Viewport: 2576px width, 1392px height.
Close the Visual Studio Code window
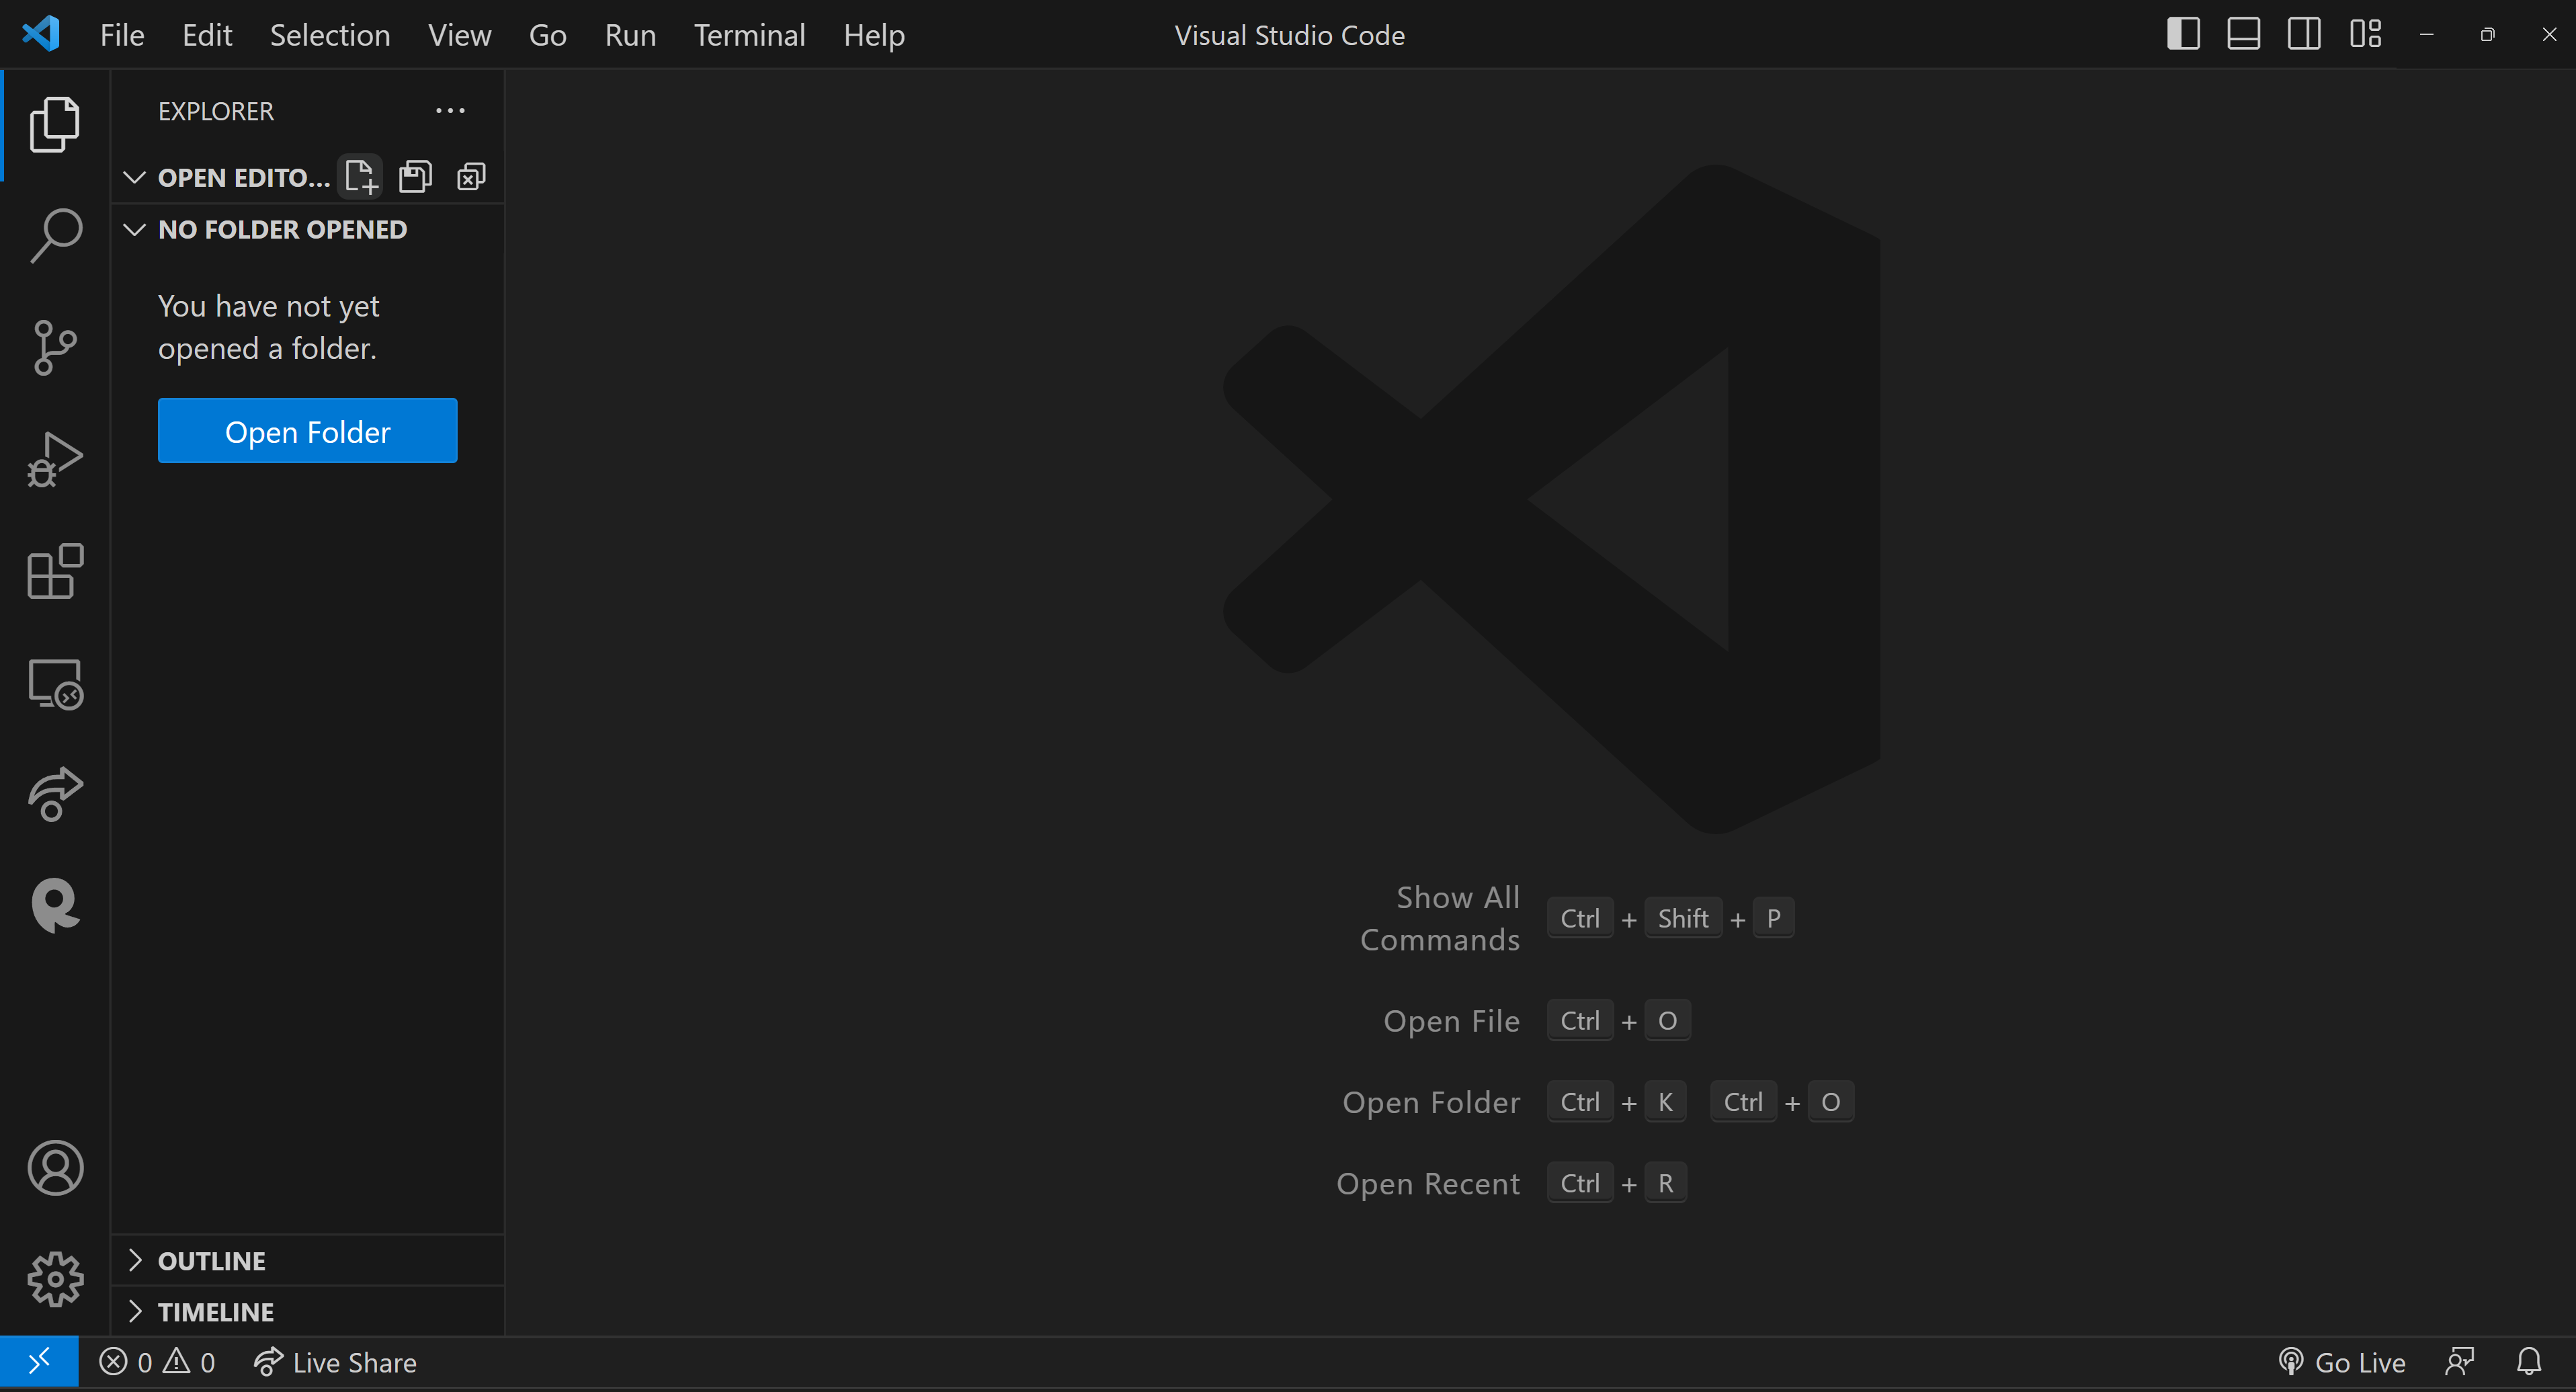(x=2549, y=34)
